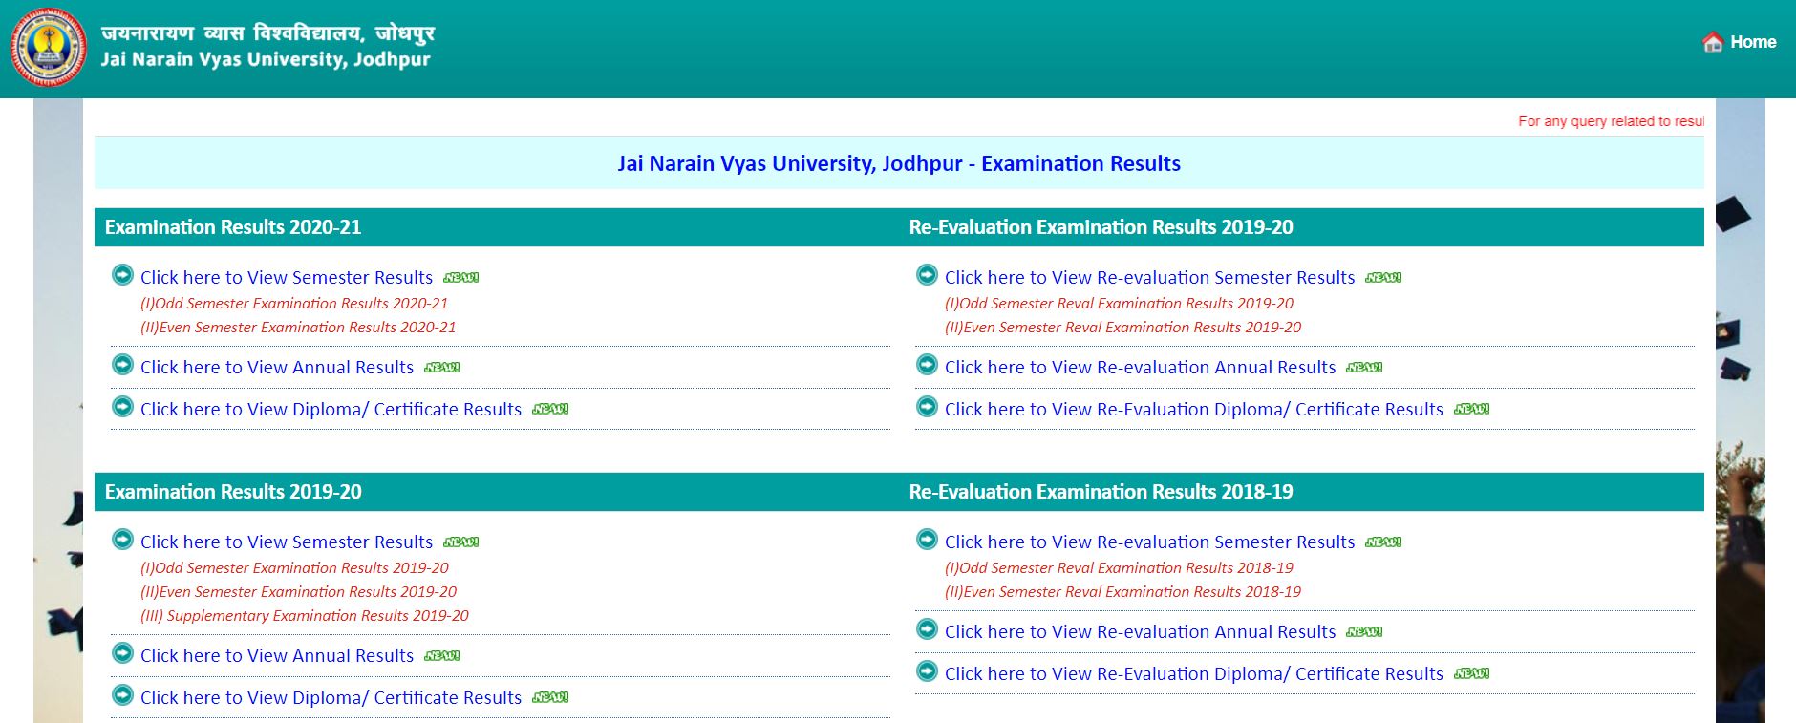Click NEW badge after 2018-19 Re-Evaluation Diploma/Certificate Results
Screen dimensions: 1796x723
tap(1472, 674)
